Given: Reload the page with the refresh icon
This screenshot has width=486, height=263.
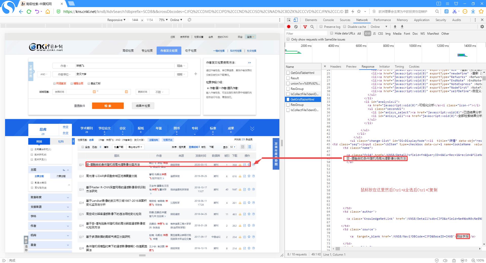Looking at the screenshot, I should pyautogui.click(x=29, y=12).
